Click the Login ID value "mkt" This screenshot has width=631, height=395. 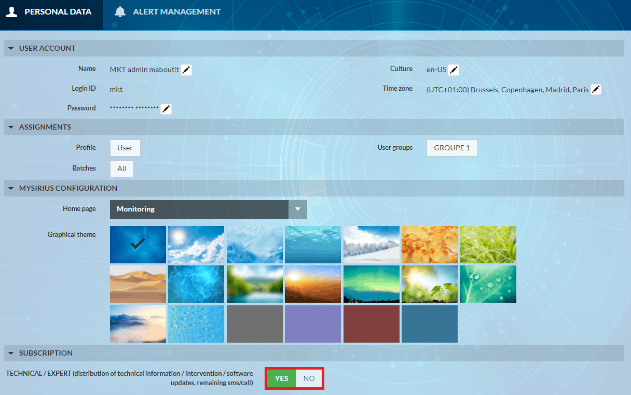point(116,89)
